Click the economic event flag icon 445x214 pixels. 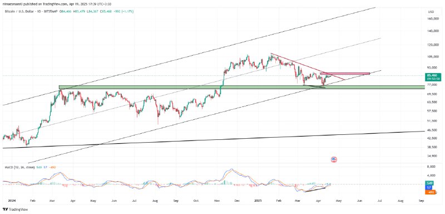point(334,160)
